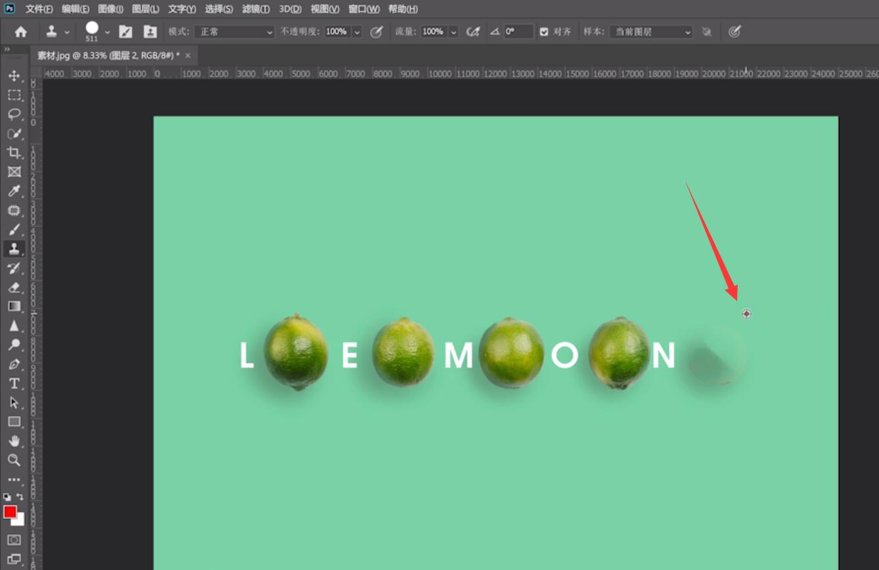Open the 帮助 (Help) menu
Screen dimensions: 879x570
[403, 9]
